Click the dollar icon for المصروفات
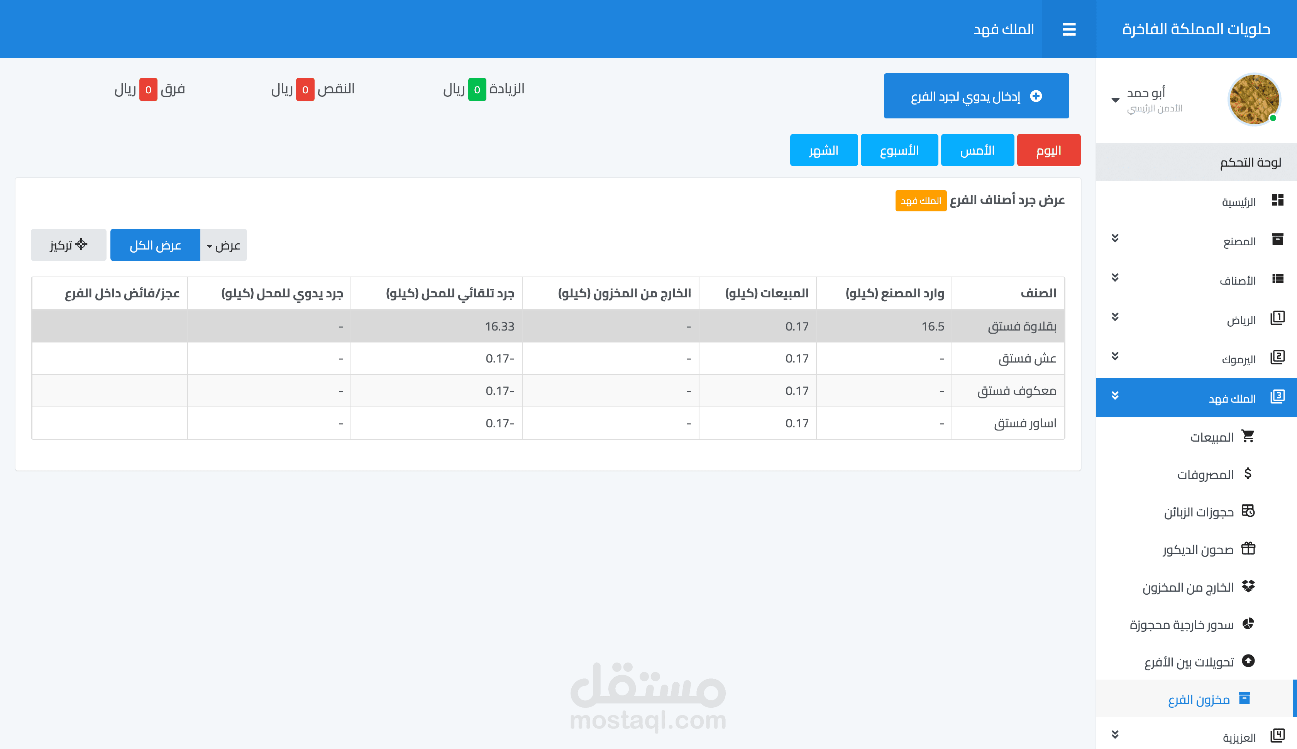This screenshot has height=749, width=1297. click(1248, 473)
